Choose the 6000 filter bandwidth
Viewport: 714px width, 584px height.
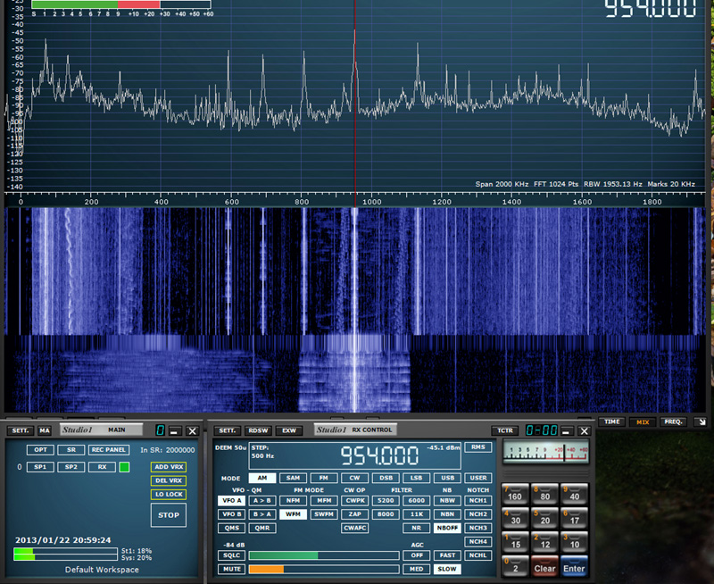(416, 500)
